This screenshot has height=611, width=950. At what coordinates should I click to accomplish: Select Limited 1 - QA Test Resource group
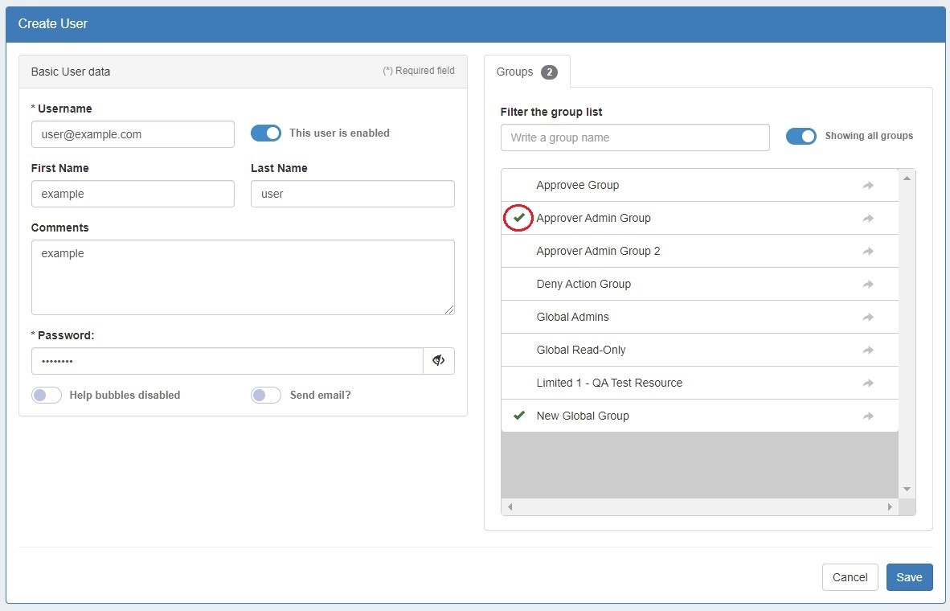click(609, 383)
